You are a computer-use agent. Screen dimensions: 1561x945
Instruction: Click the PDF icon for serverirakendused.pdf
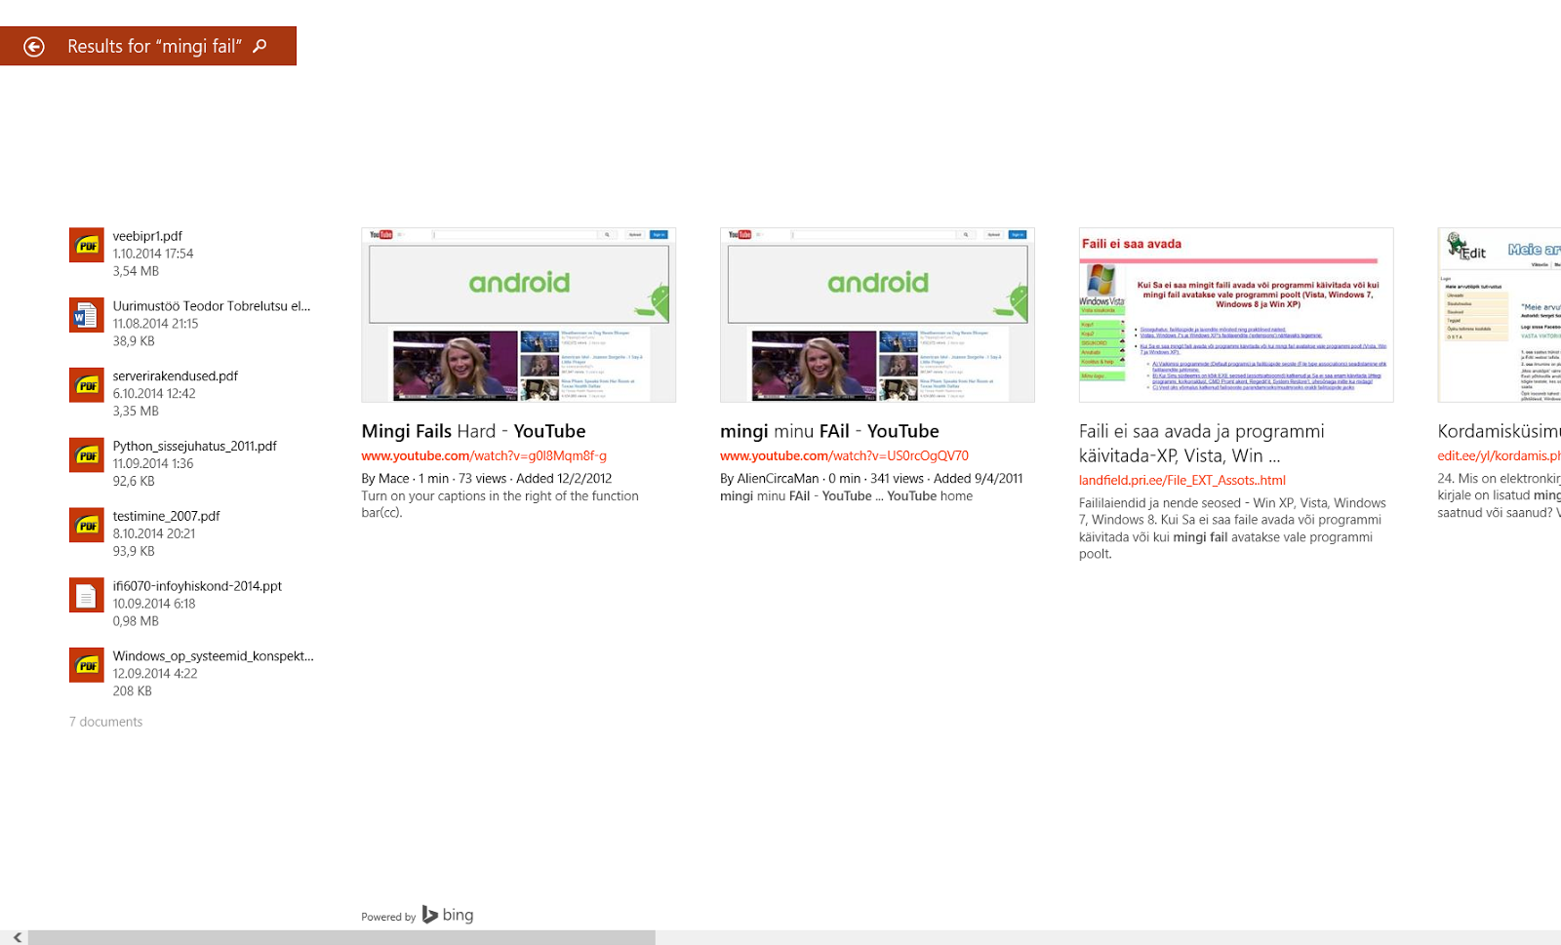tap(87, 385)
